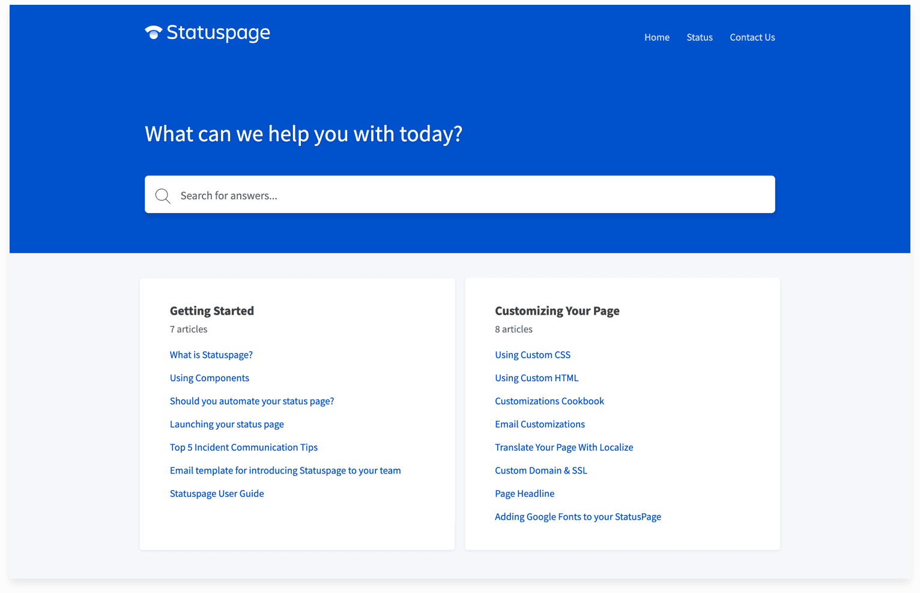
Task: Read Translate Your Page With Localize
Action: pyautogui.click(x=563, y=447)
